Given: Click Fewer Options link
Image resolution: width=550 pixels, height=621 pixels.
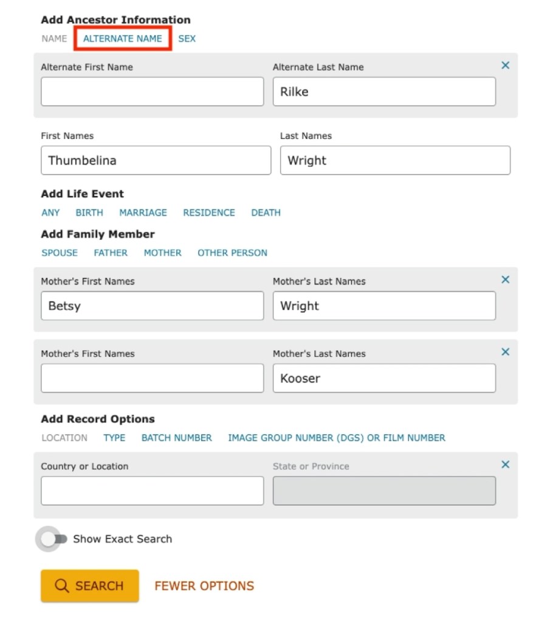Looking at the screenshot, I should coord(204,586).
